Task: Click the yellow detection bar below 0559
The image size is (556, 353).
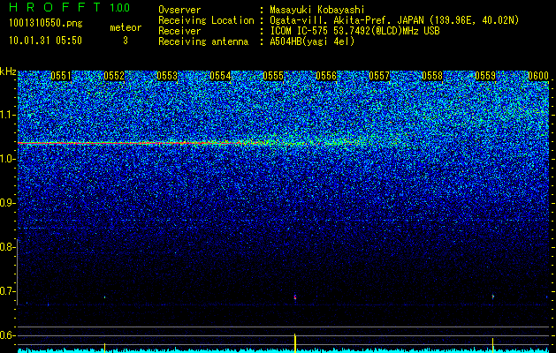Action: pyautogui.click(x=493, y=345)
